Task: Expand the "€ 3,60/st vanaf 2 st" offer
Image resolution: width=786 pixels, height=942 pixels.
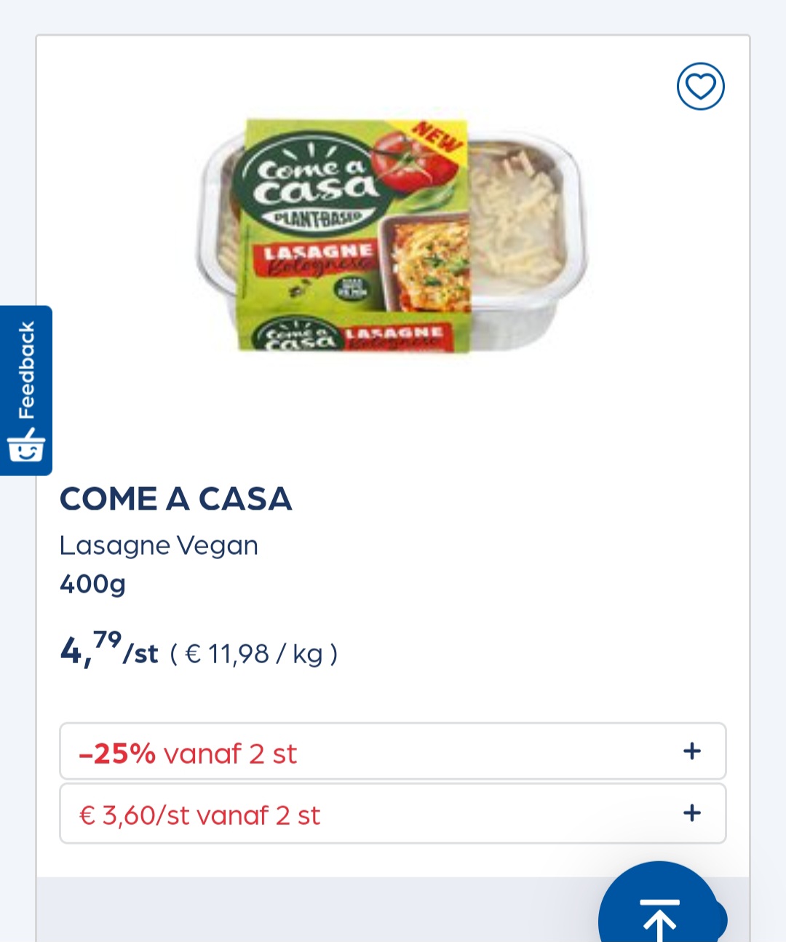Action: click(393, 812)
